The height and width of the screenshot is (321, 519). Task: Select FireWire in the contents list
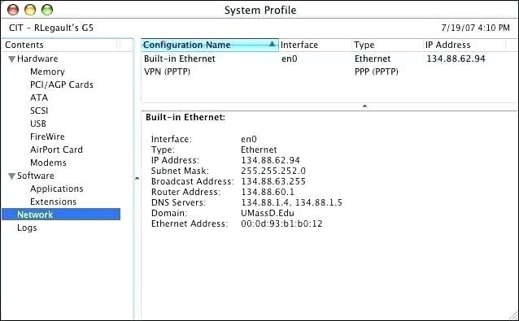click(x=47, y=137)
